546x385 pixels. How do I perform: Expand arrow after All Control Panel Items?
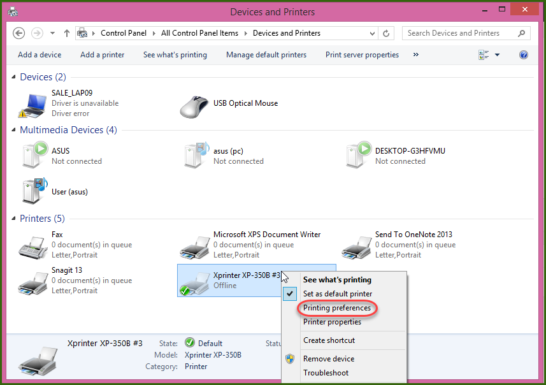tap(246, 33)
